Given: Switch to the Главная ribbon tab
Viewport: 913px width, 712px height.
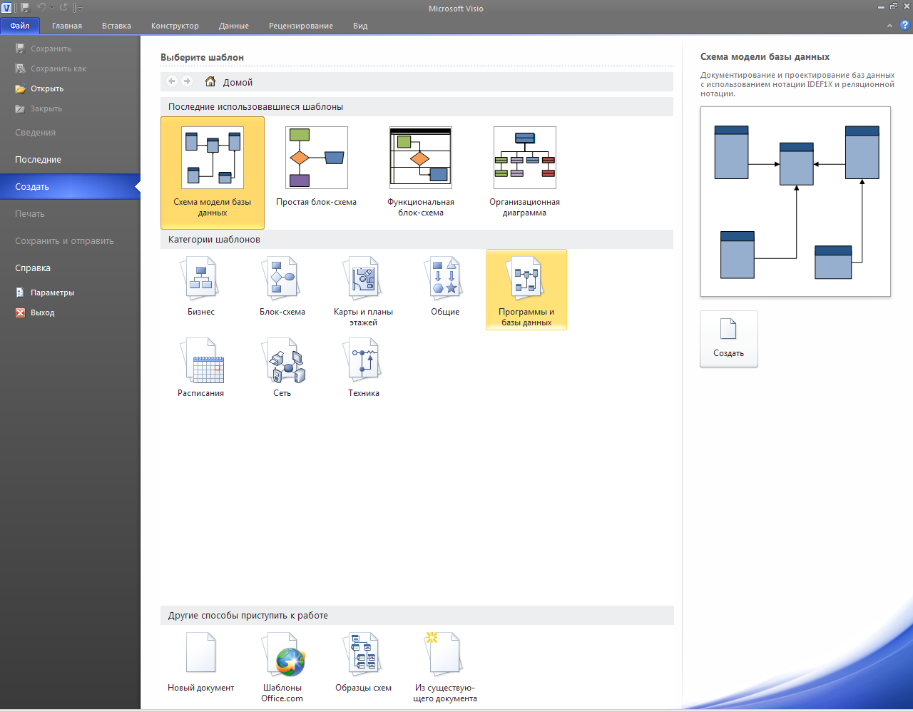Looking at the screenshot, I should point(67,26).
